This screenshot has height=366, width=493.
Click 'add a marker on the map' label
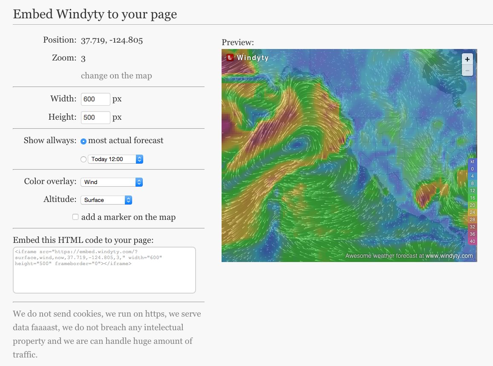coord(128,217)
